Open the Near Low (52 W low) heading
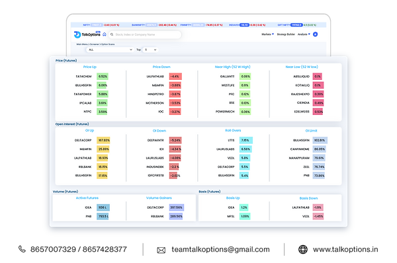Viewport: 397px width, 263px height. click(302, 67)
